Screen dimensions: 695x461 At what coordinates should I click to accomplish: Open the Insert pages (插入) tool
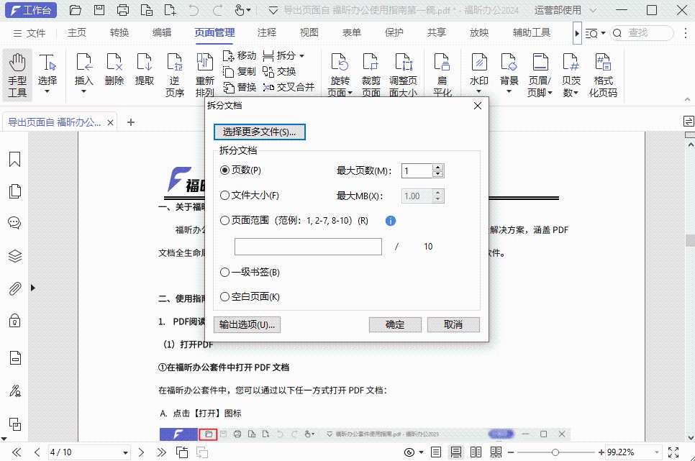(83, 71)
